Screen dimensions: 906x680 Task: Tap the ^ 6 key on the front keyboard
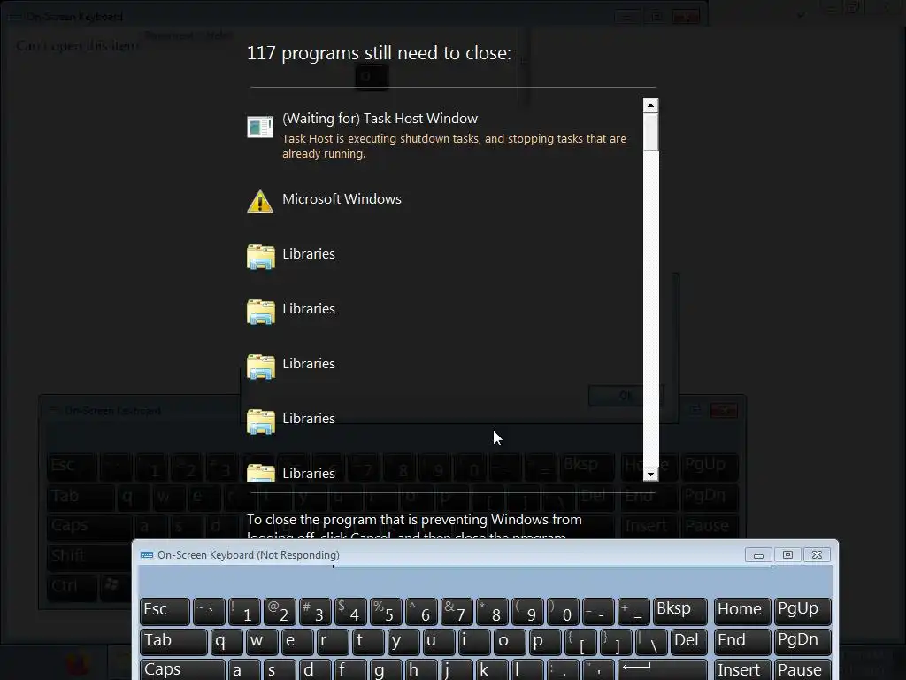[x=421, y=611]
